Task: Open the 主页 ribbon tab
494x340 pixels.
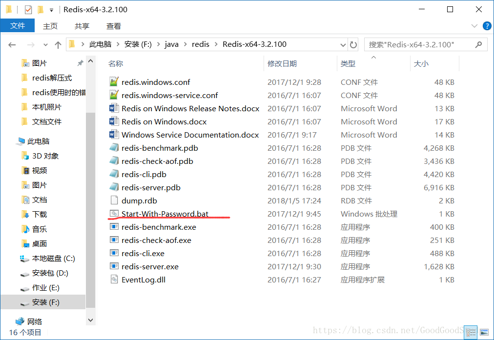Action: pyautogui.click(x=50, y=26)
